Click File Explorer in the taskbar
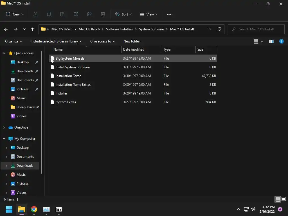The height and width of the screenshot is (216, 288). (x=21, y=209)
